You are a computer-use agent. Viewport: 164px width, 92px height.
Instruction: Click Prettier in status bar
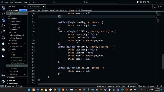(x=151, y=86)
